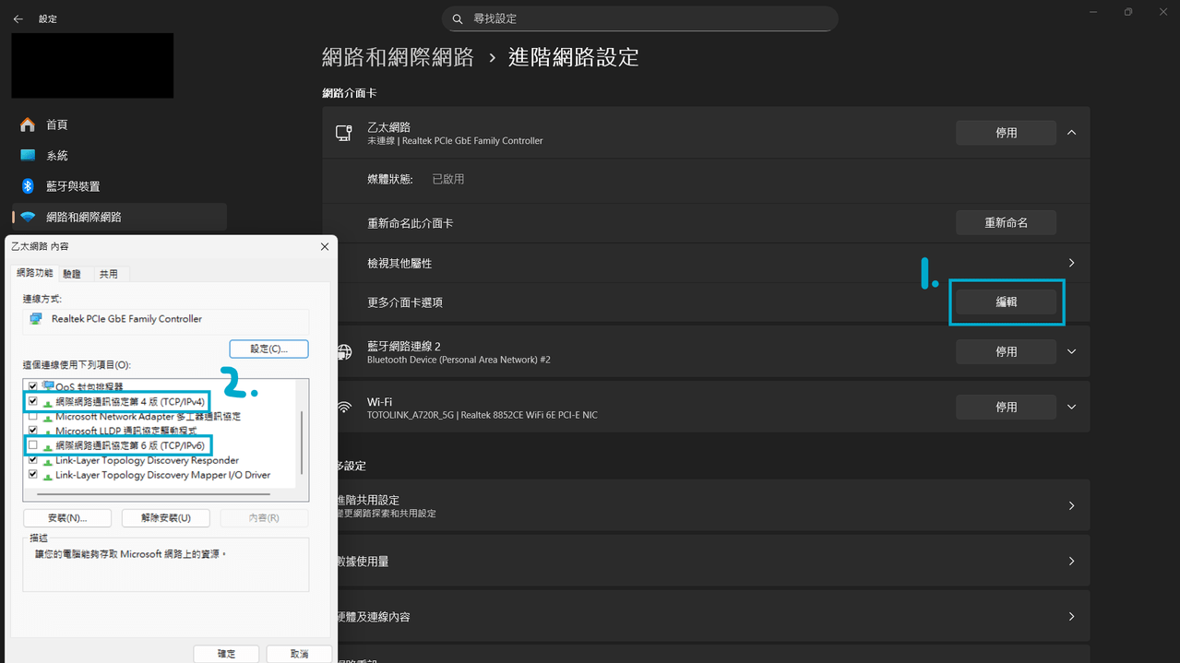This screenshot has height=663, width=1180.
Task: Click the 設定(C)... button
Action: (268, 349)
